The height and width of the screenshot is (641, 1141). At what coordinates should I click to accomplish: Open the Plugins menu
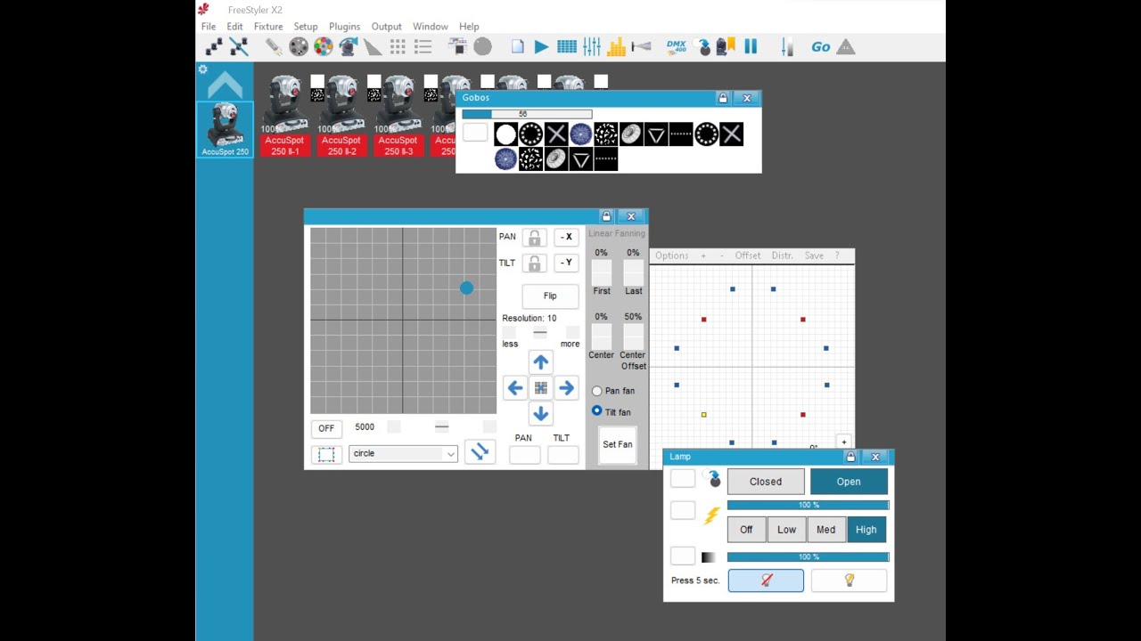pos(344,27)
